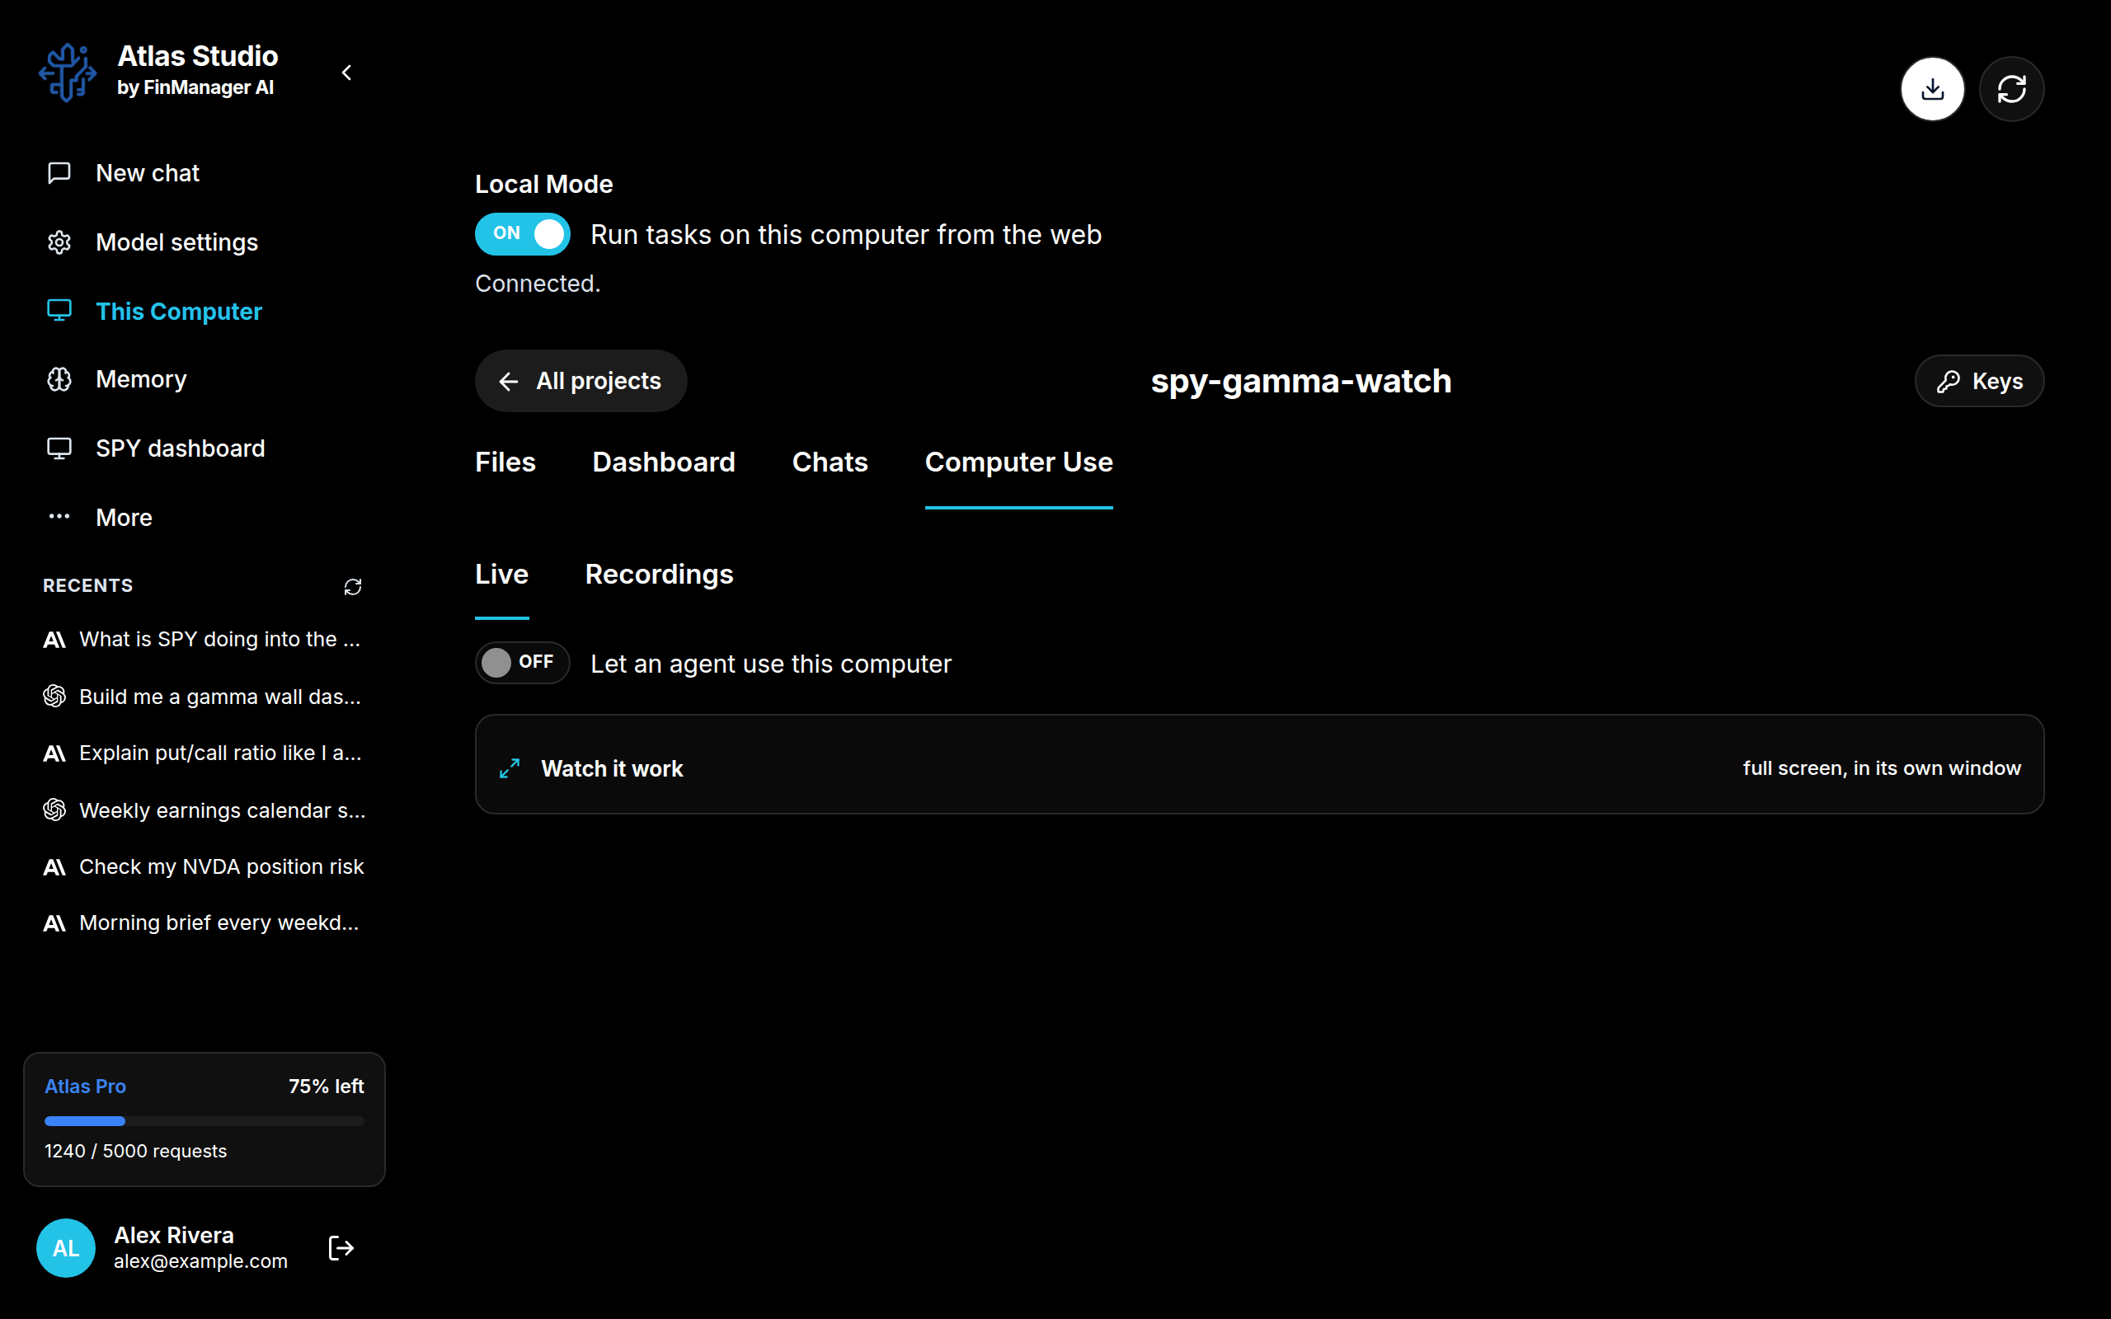Image resolution: width=2111 pixels, height=1319 pixels.
Task: Refresh the Recents list
Action: pos(352,587)
